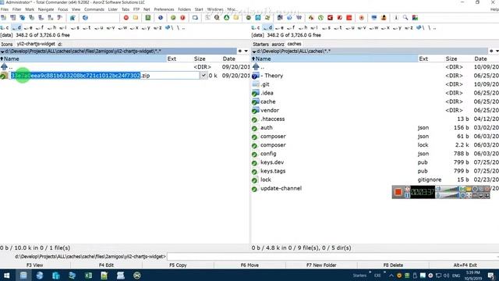This screenshot has width=499, height=281.
Task: Switch to the asrorz tab in right panel
Action: click(x=278, y=44)
